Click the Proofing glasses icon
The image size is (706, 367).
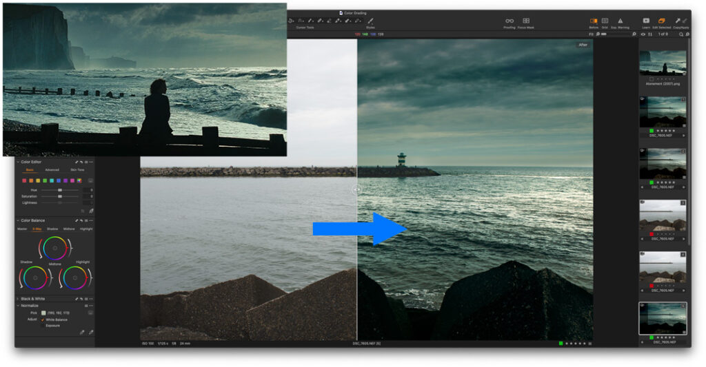coord(509,21)
